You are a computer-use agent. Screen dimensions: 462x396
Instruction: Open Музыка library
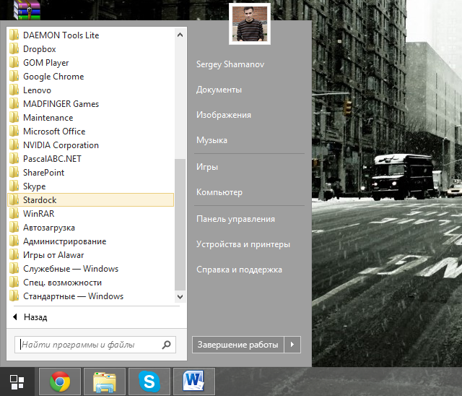(x=212, y=140)
